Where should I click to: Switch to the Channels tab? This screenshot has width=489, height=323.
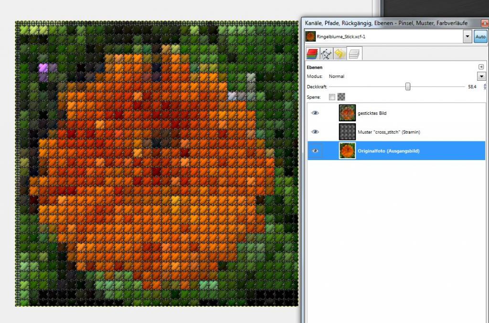click(312, 54)
